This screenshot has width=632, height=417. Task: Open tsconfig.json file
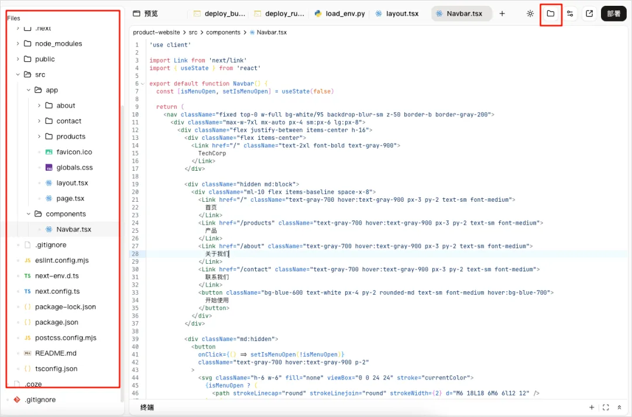click(56, 368)
